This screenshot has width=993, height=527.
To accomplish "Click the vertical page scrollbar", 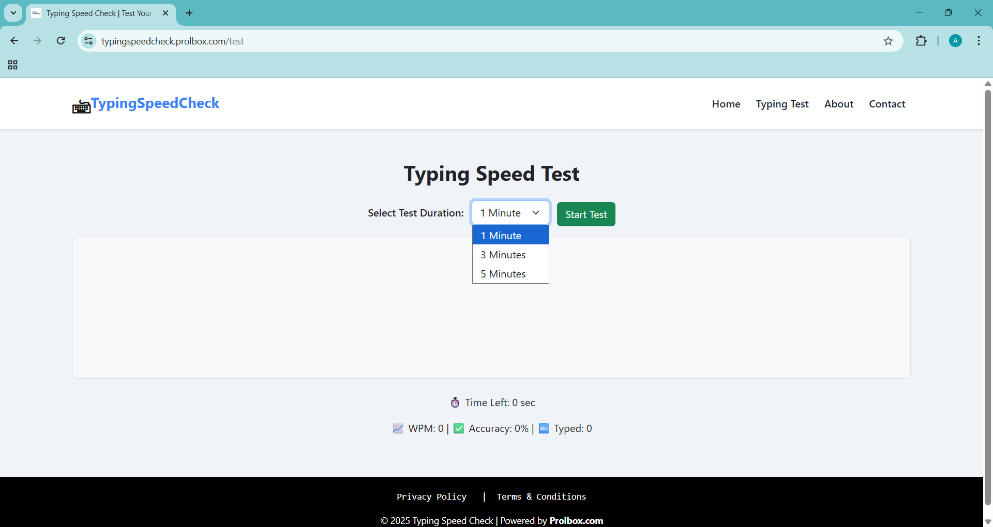I will pyautogui.click(x=988, y=295).
